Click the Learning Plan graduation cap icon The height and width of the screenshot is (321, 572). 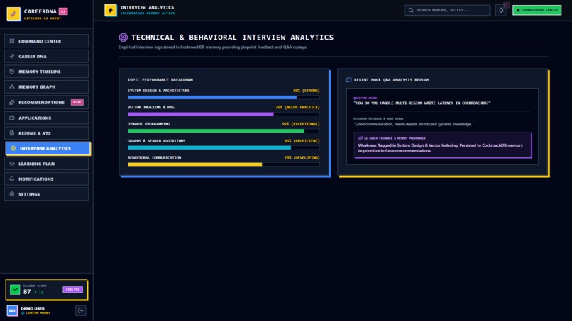[x=11, y=164]
